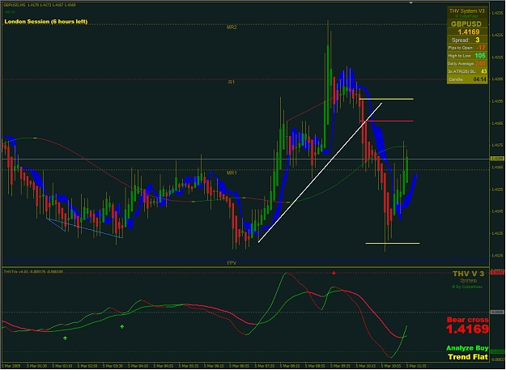Click the 'THV V 3' indicator window title
This screenshot has height=370, width=506.
pos(468,274)
